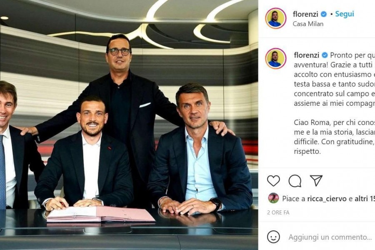Viewport: 375px width, 250px height.
Task: Open ricca_ciervo profile from likes line
Action: [x=327, y=199]
